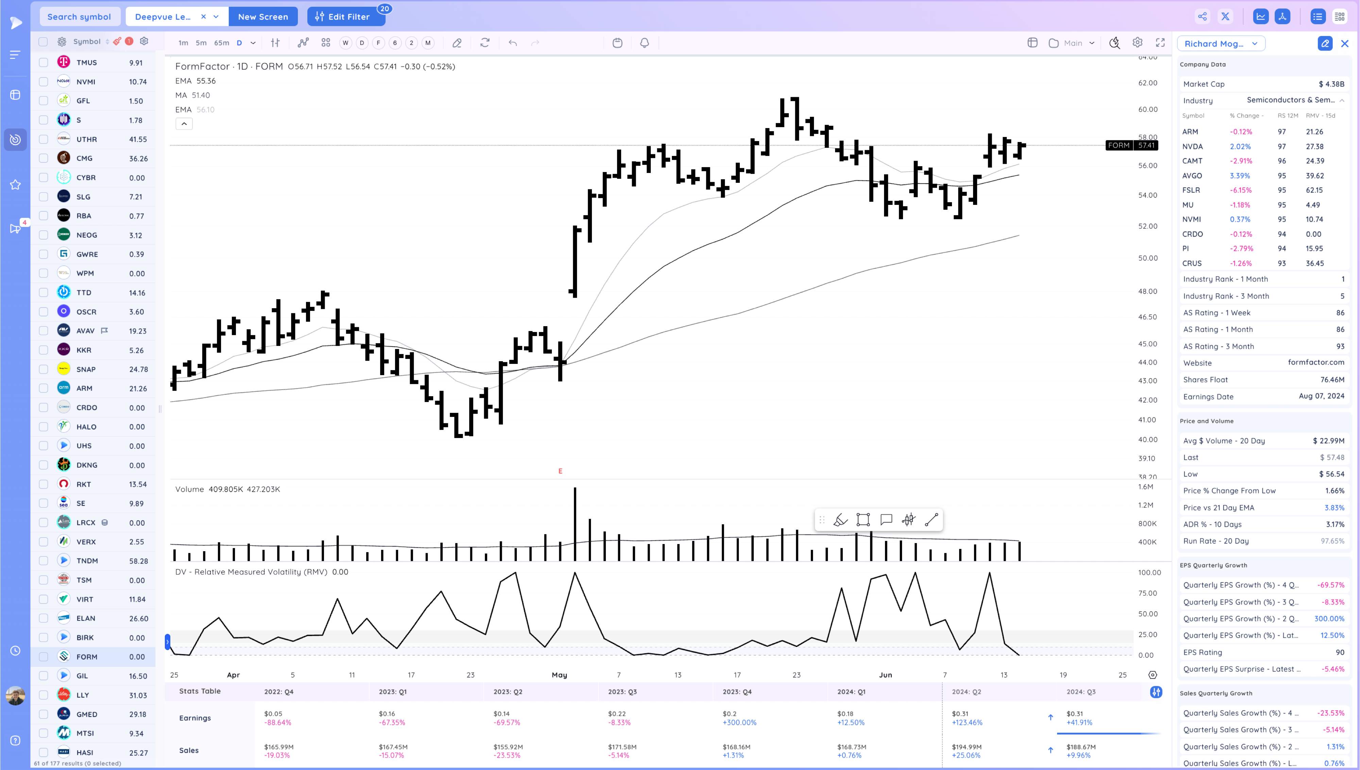Viewport: 1360px width, 770px height.
Task: Open the calendar icon in chart toolbar
Action: tap(617, 43)
